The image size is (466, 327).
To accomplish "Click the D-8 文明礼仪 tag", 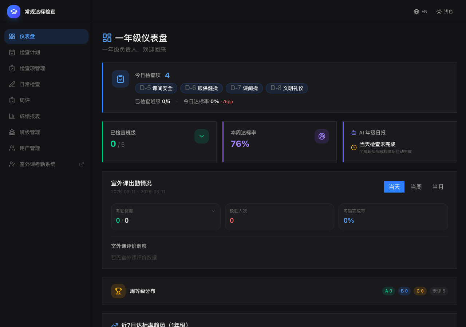I will [287, 88].
